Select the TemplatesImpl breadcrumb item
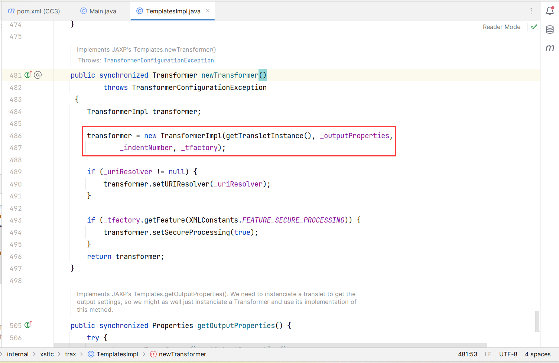Screen dimensions: 559x363 pyautogui.click(x=117, y=354)
